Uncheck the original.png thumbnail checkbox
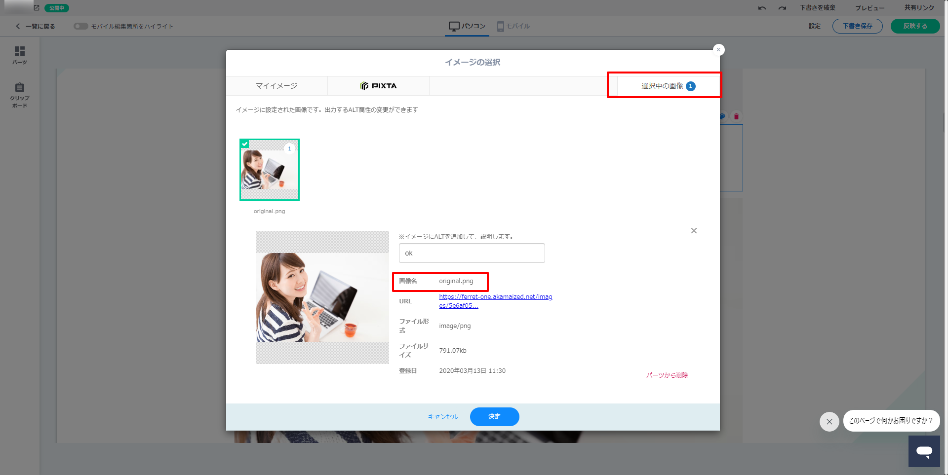Viewport: 948px width, 475px height. 244,144
